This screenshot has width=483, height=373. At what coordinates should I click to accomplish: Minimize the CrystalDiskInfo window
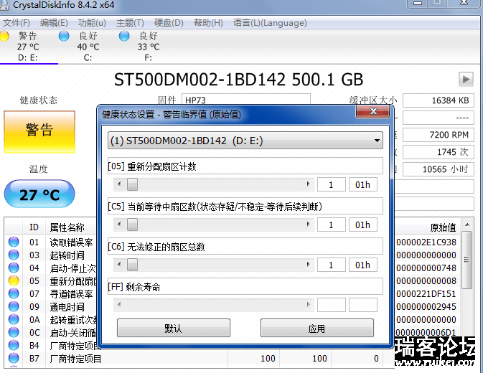[x=418, y=3]
